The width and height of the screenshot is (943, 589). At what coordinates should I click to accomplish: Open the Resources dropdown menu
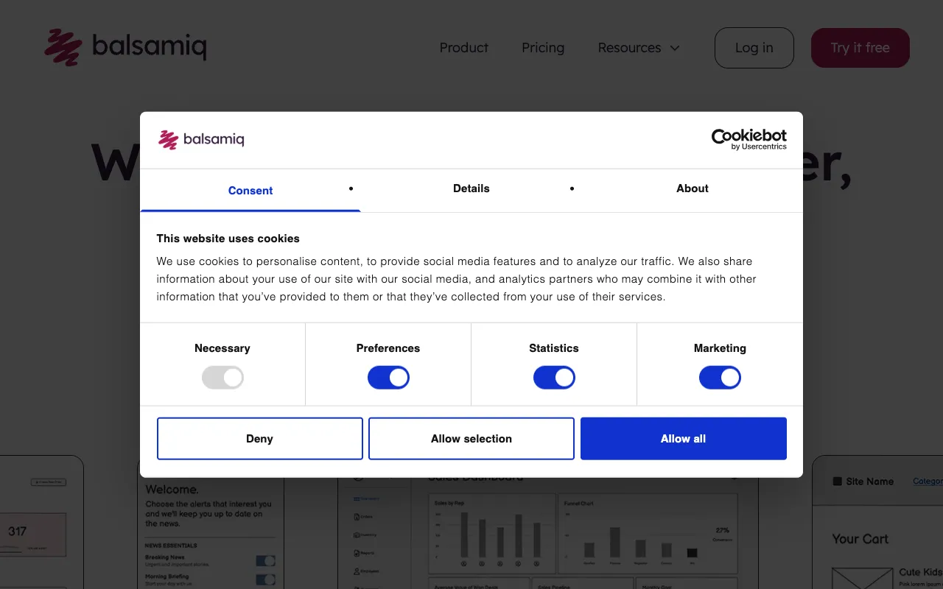click(x=638, y=47)
